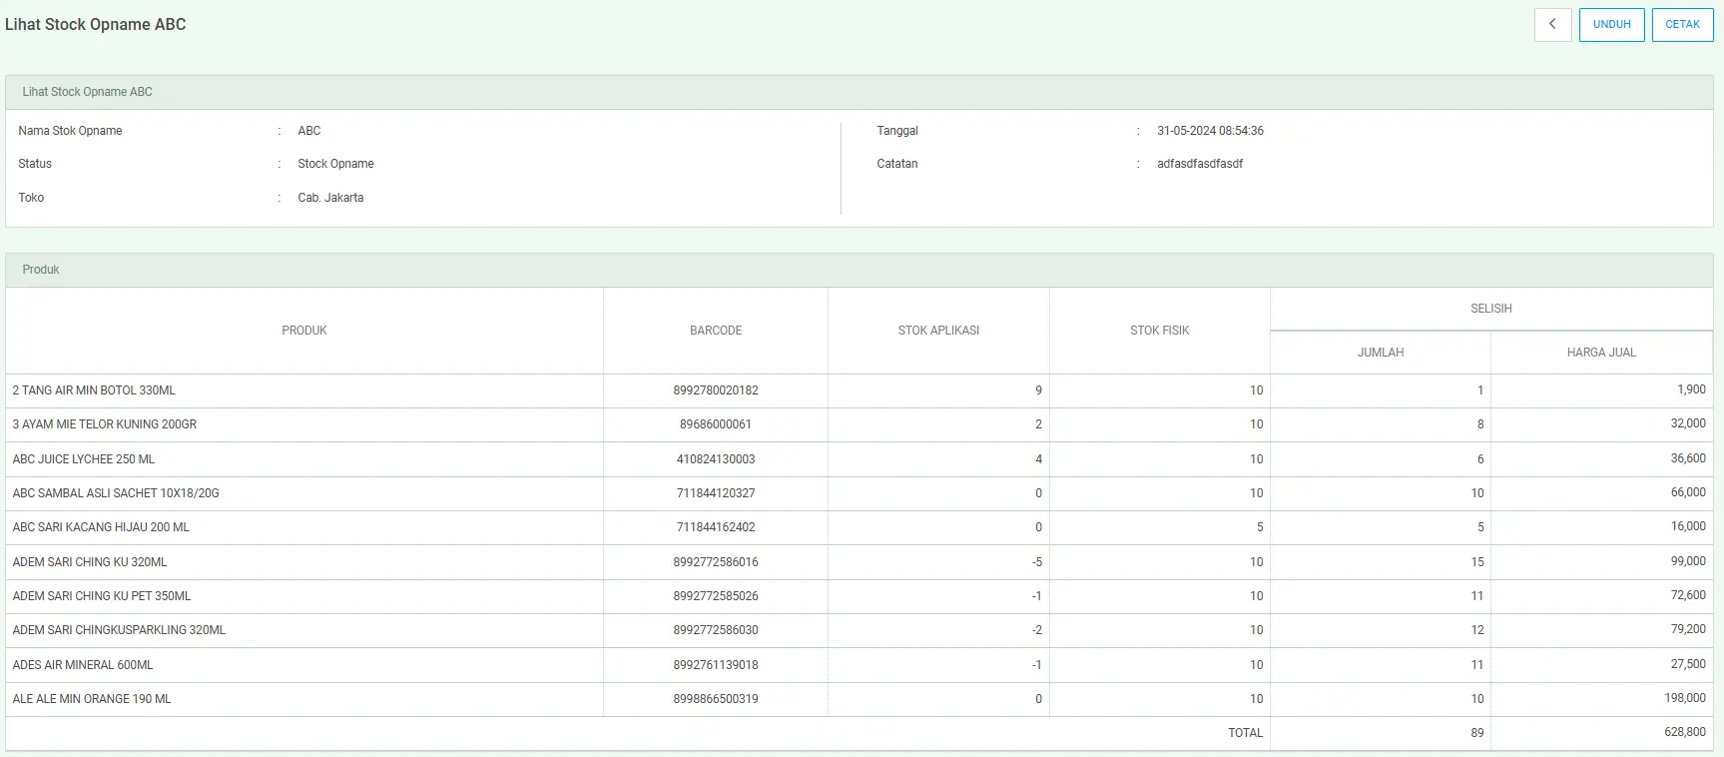Select product 3 AYAM MIE TELOR KUNING 200GR
1724x757 pixels.
click(105, 424)
